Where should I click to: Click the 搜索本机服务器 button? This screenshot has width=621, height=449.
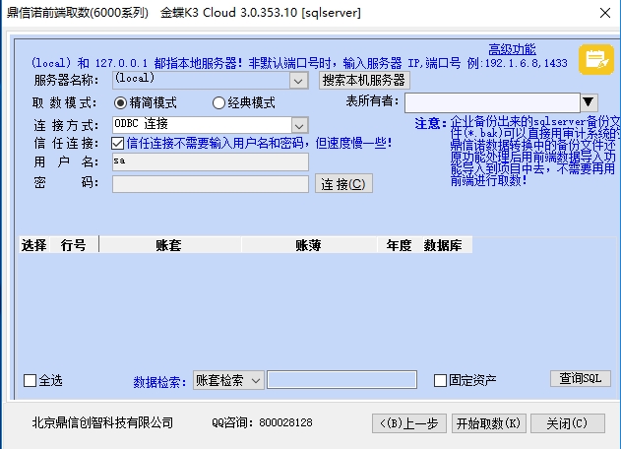click(x=364, y=80)
